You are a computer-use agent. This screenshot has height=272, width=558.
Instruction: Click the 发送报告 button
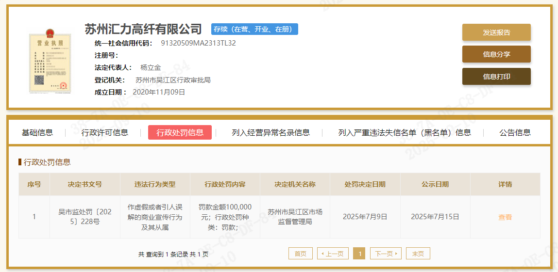496,32
